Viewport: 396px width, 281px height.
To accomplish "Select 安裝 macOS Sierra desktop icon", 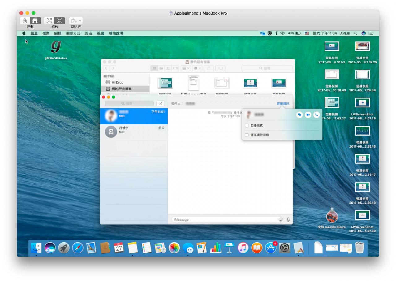I will (x=332, y=219).
